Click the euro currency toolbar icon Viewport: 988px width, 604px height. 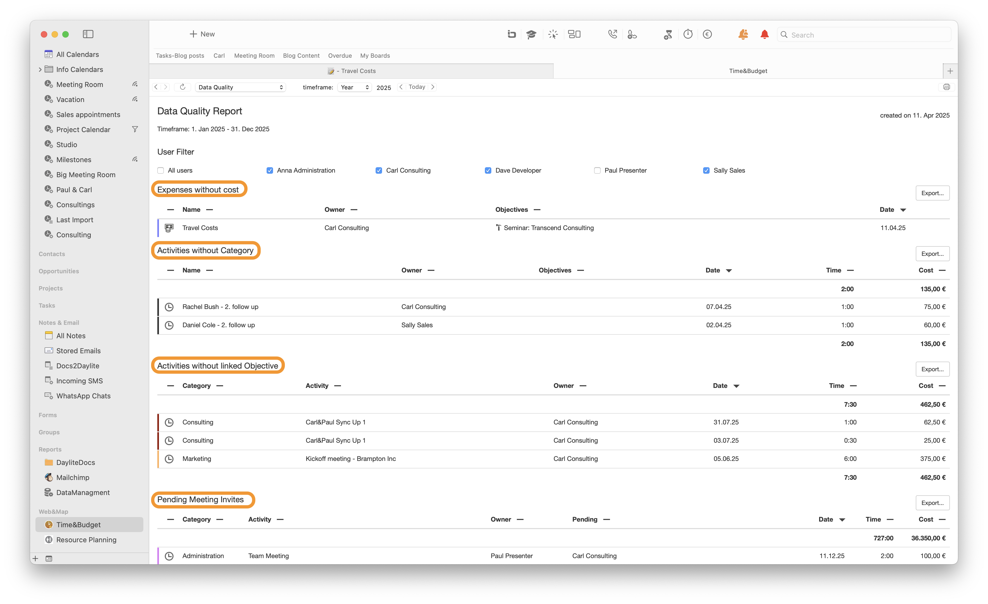pos(707,34)
